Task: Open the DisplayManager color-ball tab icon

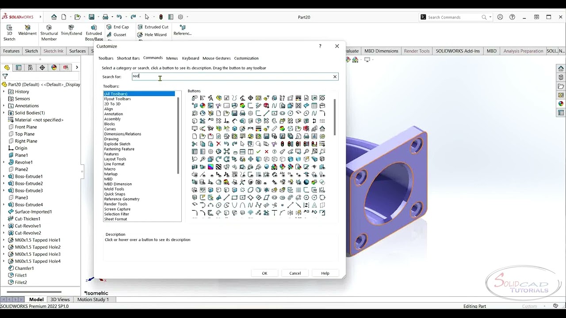Action: click(54, 68)
